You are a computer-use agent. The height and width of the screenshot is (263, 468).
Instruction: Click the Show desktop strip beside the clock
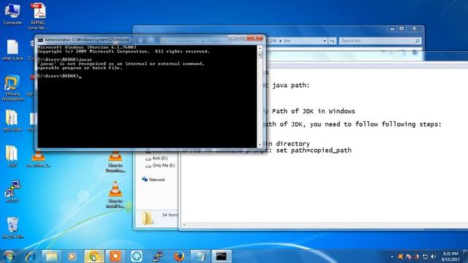[466, 256]
